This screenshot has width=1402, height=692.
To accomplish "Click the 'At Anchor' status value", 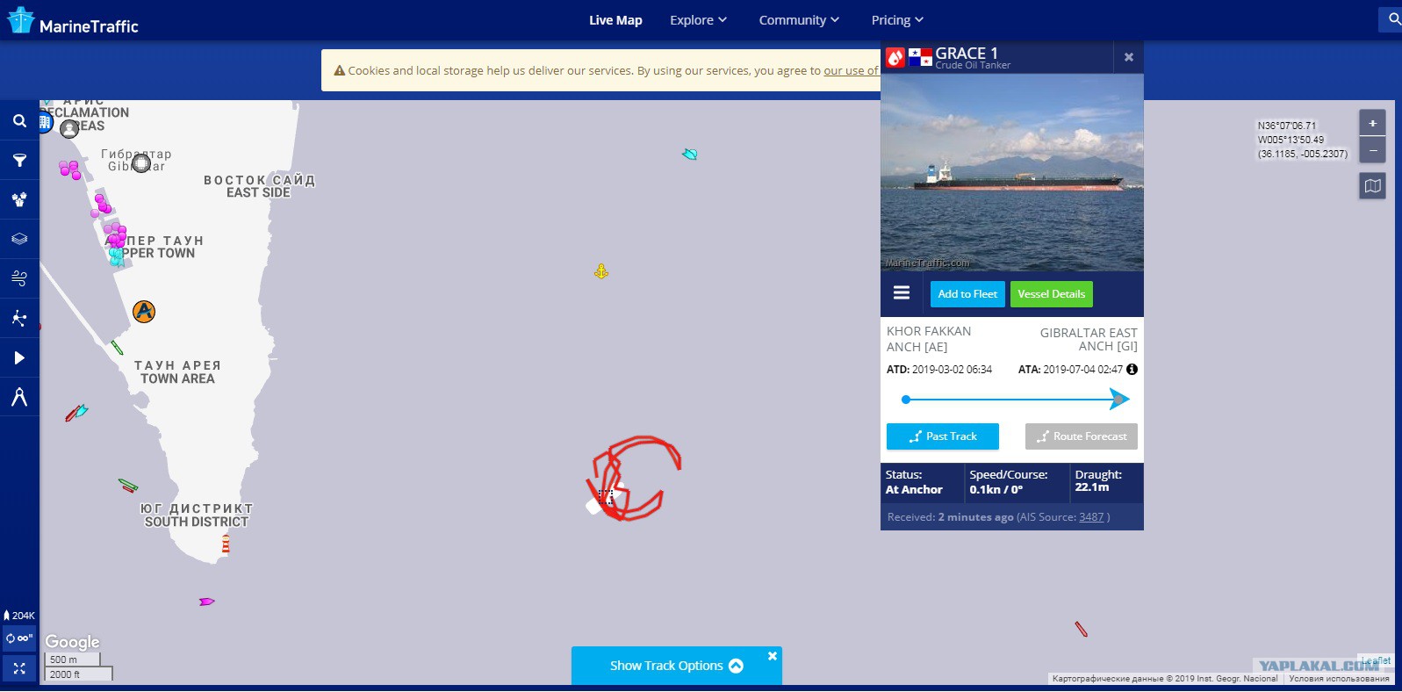I will click(x=914, y=490).
